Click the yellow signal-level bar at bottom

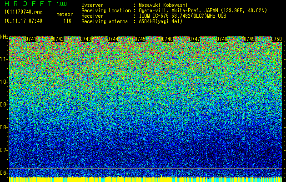point(146,179)
